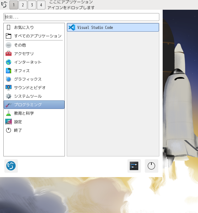The image size is (198, 213).
Task: Switch to workspace 3
Action: click(x=32, y=5)
